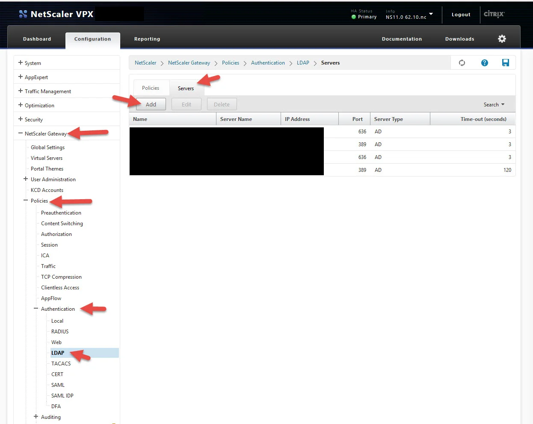Screen dimensions: 533x424
Task: Click the Logout link
Action: 461,15
